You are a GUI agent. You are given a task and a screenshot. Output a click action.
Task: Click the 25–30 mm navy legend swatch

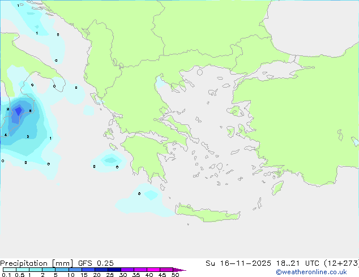[114, 270]
